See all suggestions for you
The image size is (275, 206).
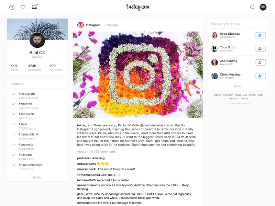[238, 87]
